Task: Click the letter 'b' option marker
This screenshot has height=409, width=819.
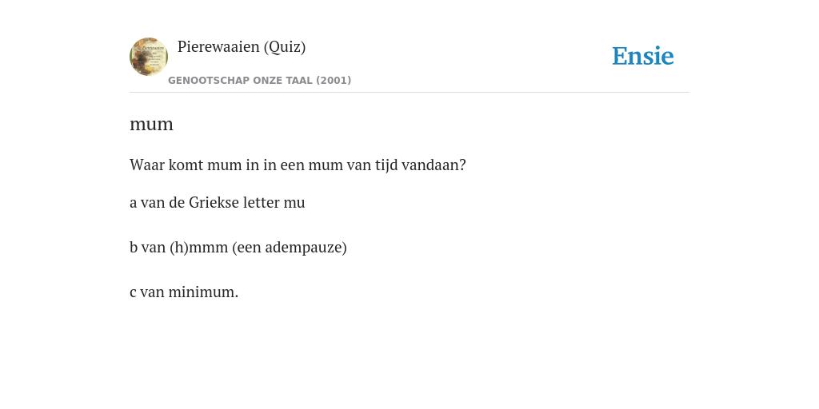Action: coord(134,248)
